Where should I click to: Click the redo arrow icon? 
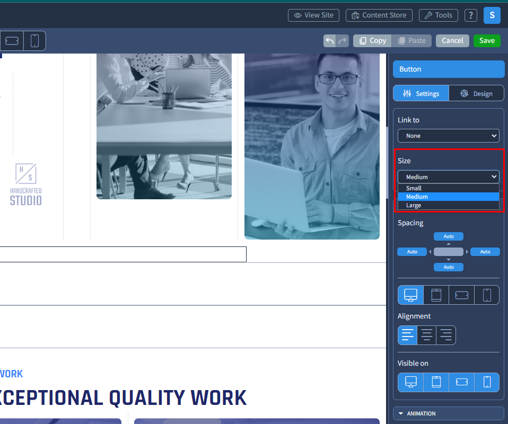[x=343, y=41]
